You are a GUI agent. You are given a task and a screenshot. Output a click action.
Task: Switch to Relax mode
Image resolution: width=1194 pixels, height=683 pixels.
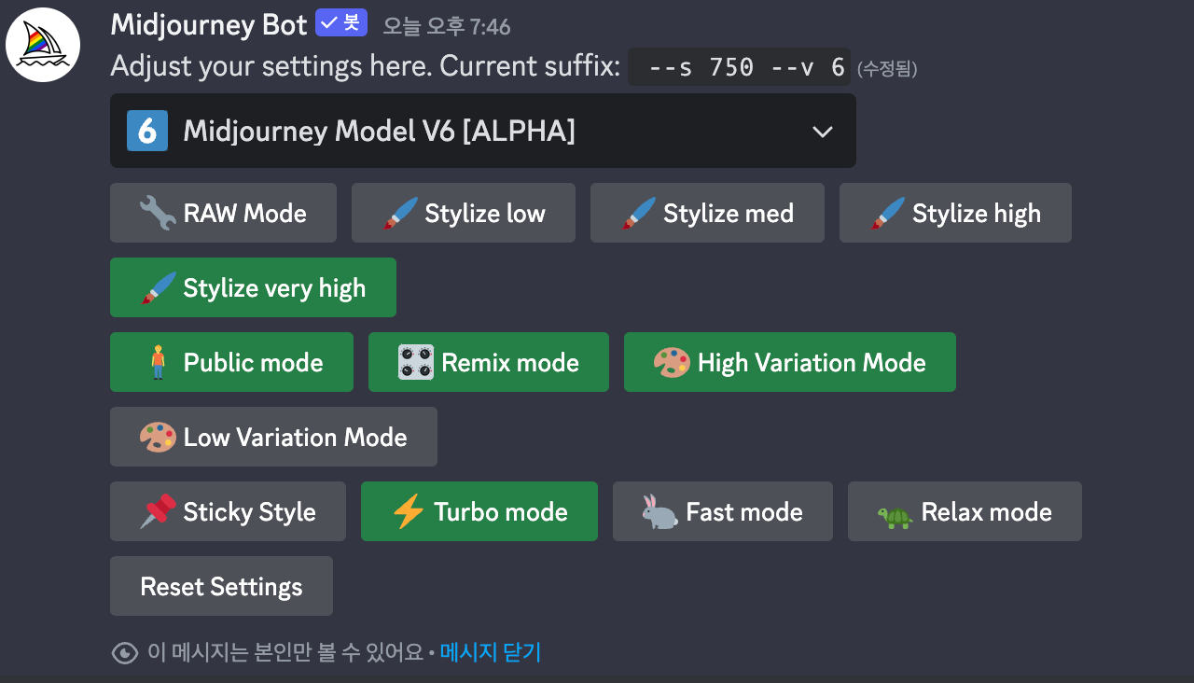(x=965, y=511)
